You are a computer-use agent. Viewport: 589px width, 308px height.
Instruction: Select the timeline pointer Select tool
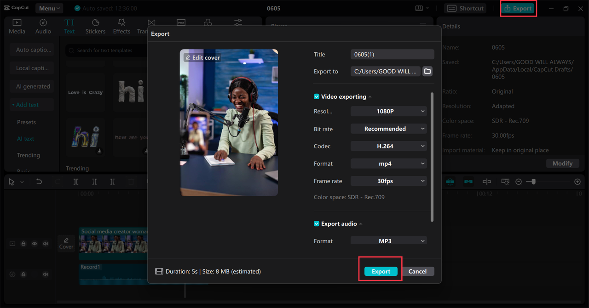tap(12, 182)
